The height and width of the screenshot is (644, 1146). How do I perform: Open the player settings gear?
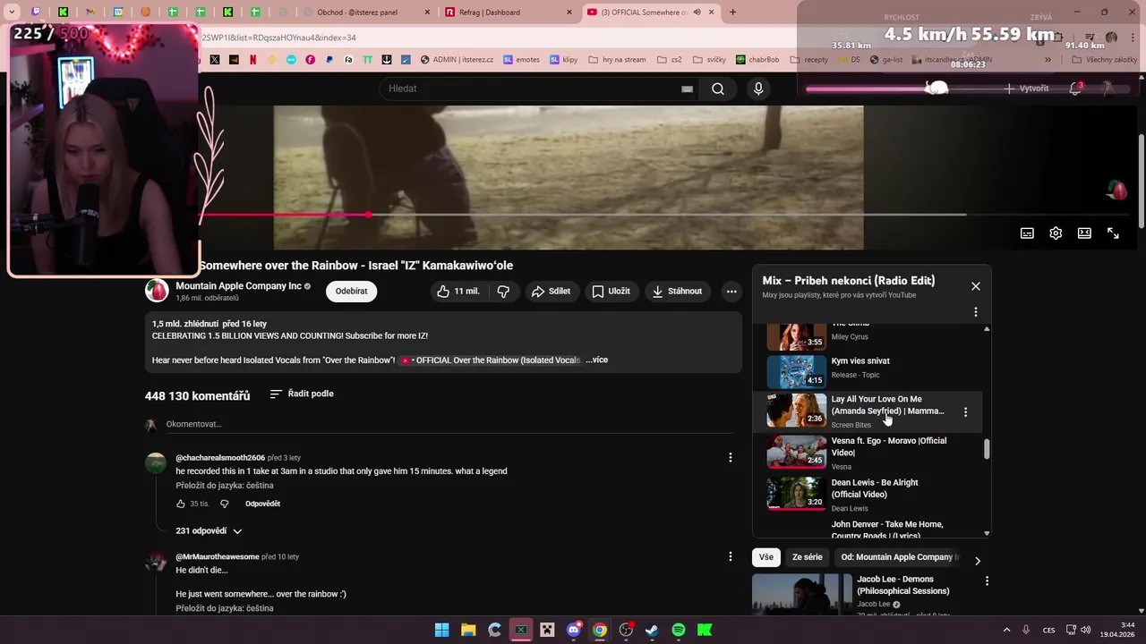1056,233
